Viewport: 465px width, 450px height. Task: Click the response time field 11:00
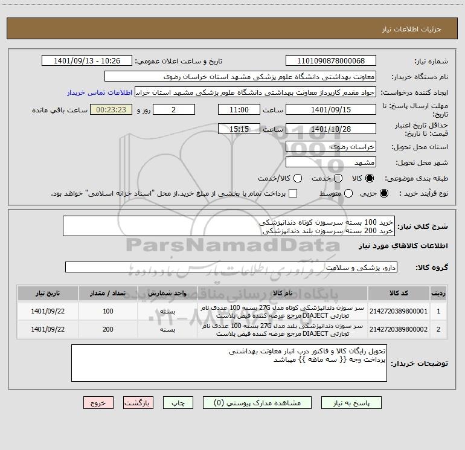pyautogui.click(x=239, y=109)
